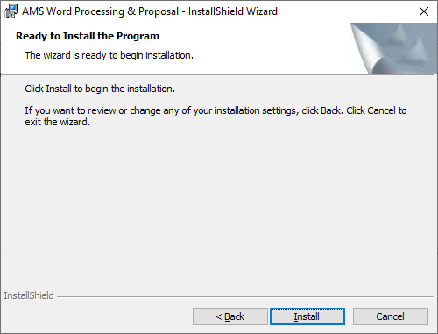The height and width of the screenshot is (334, 438).
Task: Select the 'Ready to Install the Program' heading
Action: [x=88, y=36]
